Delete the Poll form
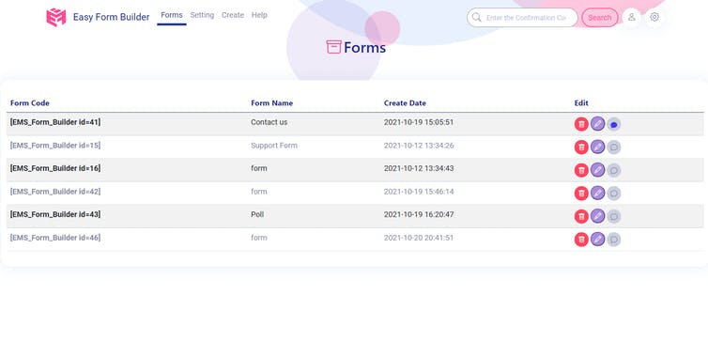This screenshot has width=708, height=357. point(581,216)
